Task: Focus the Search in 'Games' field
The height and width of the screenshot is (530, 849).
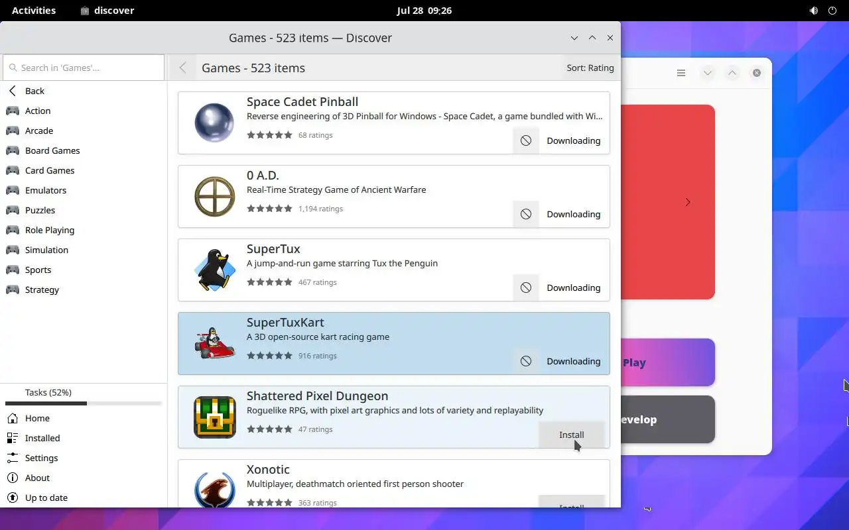Action: click(84, 68)
